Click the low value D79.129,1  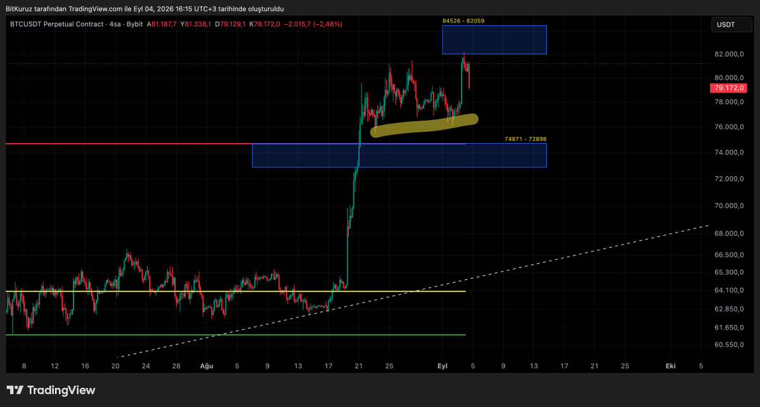(231, 24)
